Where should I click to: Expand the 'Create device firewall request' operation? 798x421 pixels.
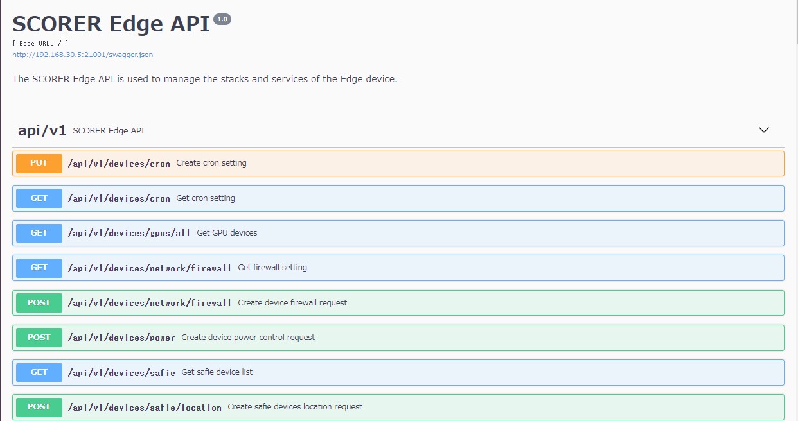pyautogui.click(x=292, y=303)
